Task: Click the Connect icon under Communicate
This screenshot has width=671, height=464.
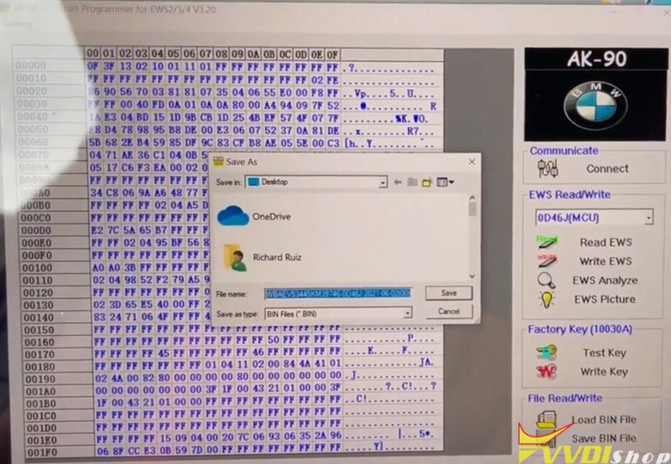Action: [x=548, y=168]
